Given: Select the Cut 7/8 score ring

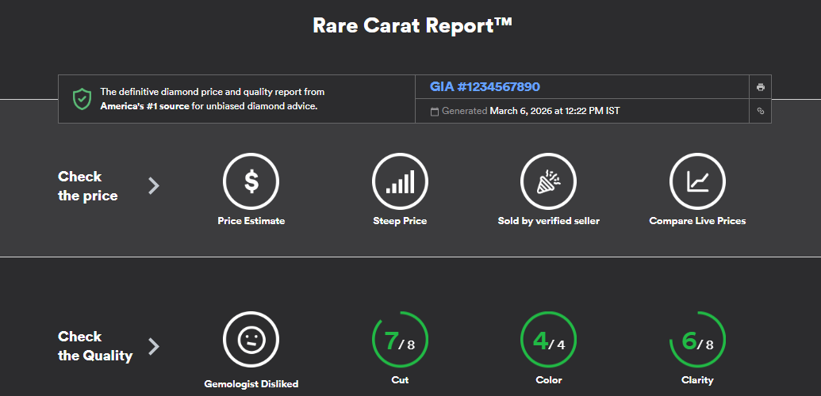Looking at the screenshot, I should pos(400,340).
